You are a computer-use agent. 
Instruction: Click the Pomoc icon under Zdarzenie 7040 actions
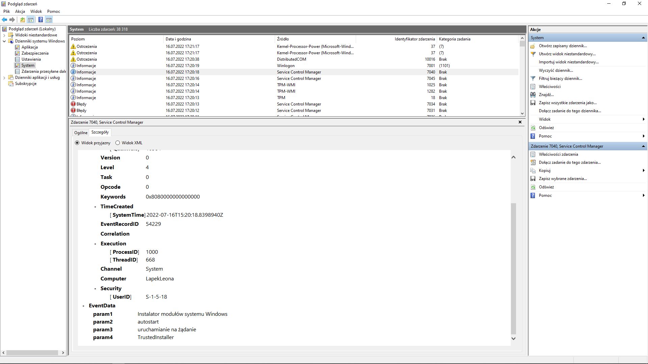pyautogui.click(x=533, y=195)
